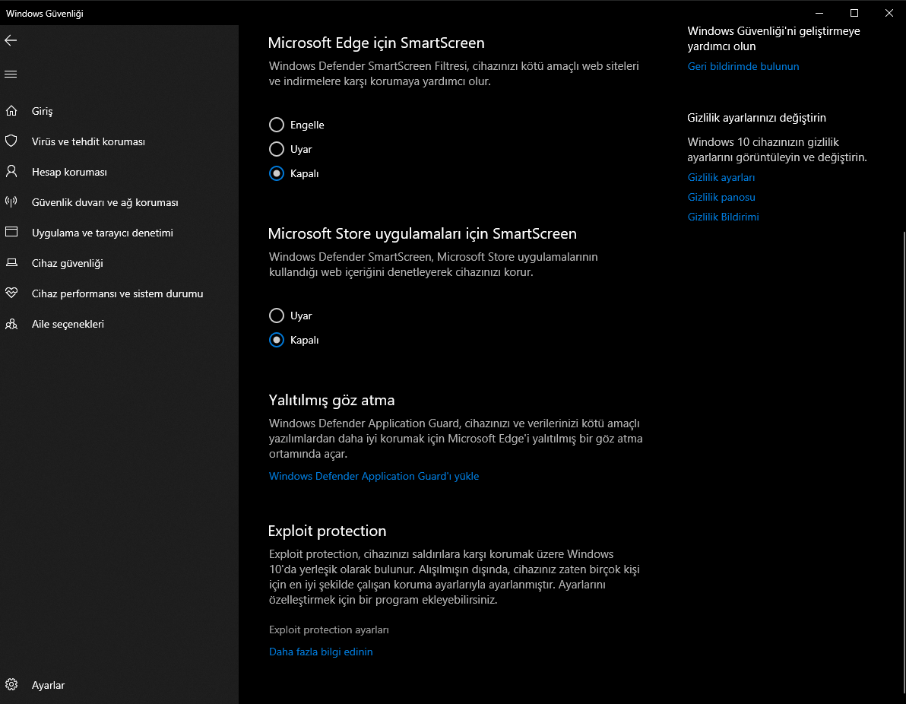Click the firewall antenna icon
This screenshot has height=704, width=906.
click(11, 201)
